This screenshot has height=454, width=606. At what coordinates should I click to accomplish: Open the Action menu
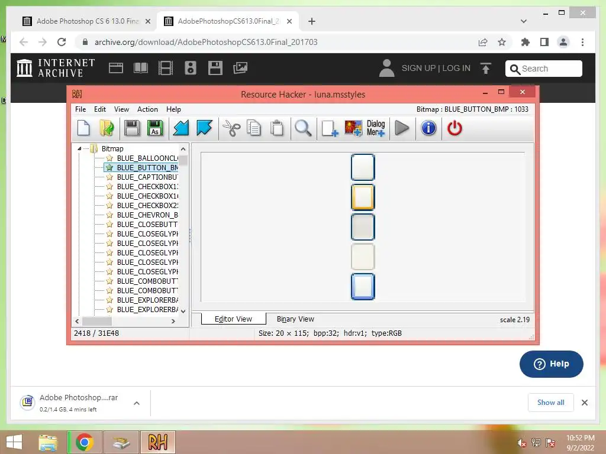(x=147, y=109)
